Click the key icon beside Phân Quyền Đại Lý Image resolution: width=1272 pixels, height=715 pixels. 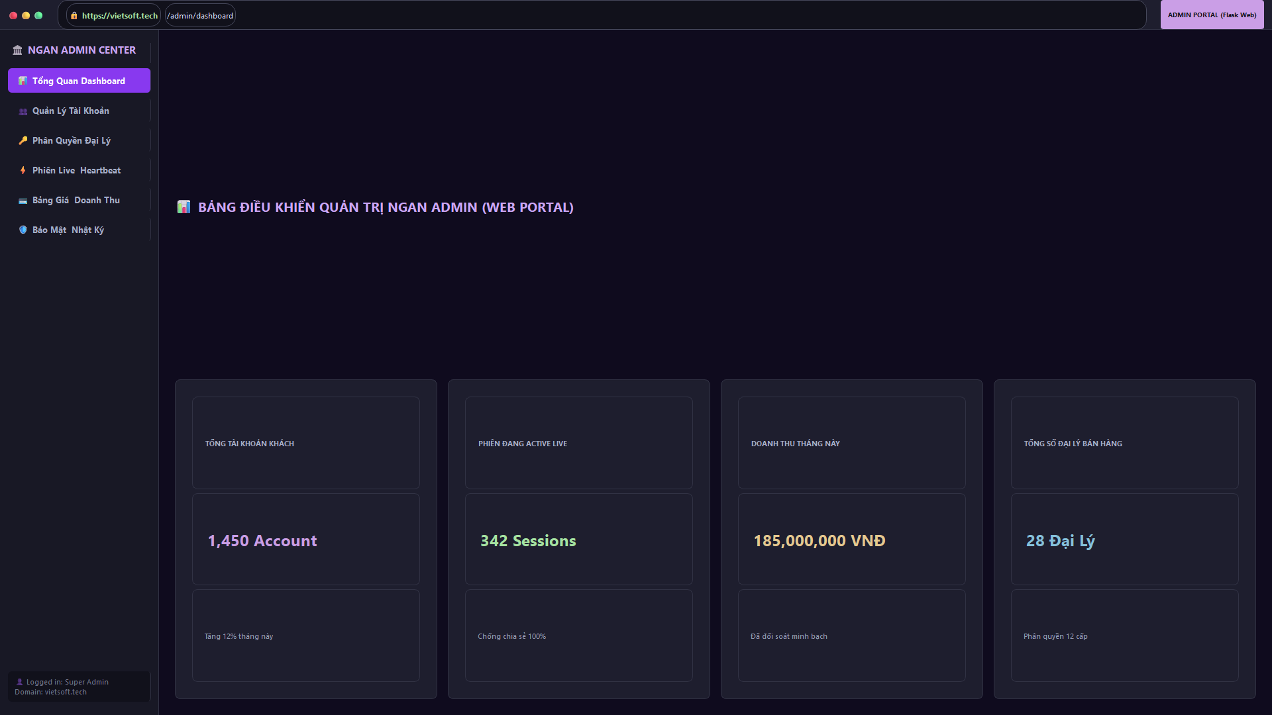(x=23, y=140)
